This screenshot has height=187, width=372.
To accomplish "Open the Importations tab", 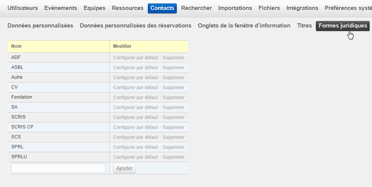I will pyautogui.click(x=235, y=8).
